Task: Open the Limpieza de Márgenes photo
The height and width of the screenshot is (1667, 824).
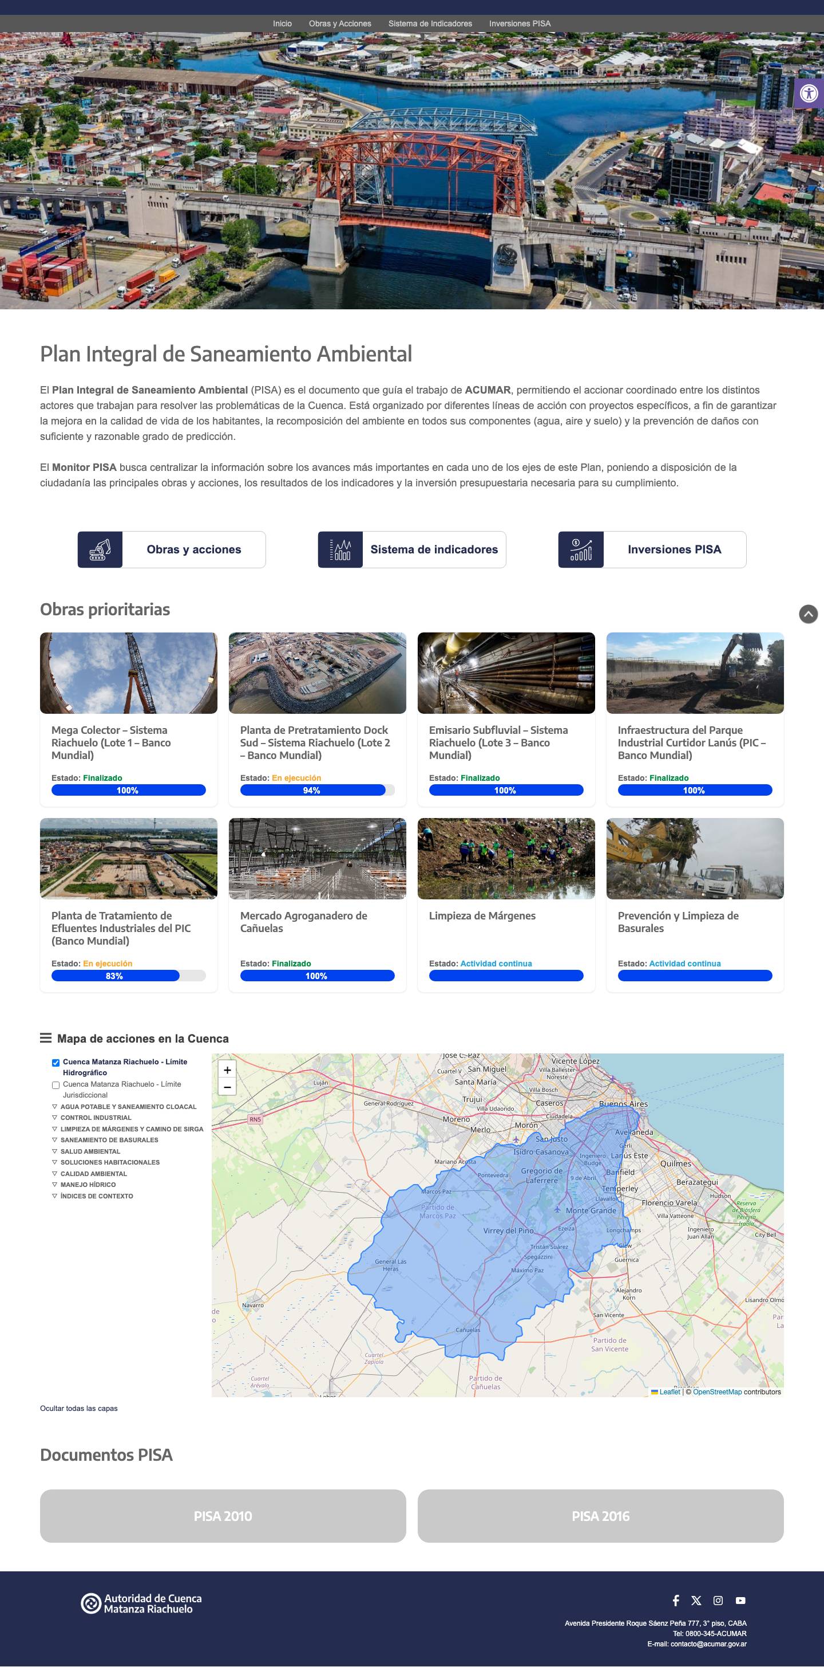Action: tap(506, 859)
